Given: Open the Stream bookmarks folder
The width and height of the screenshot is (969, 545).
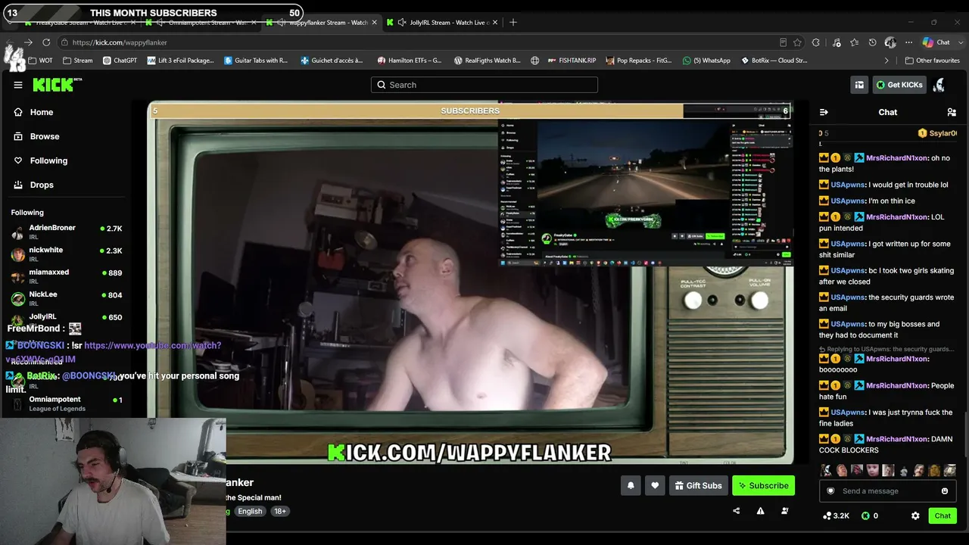Looking at the screenshot, I should pyautogui.click(x=78, y=61).
